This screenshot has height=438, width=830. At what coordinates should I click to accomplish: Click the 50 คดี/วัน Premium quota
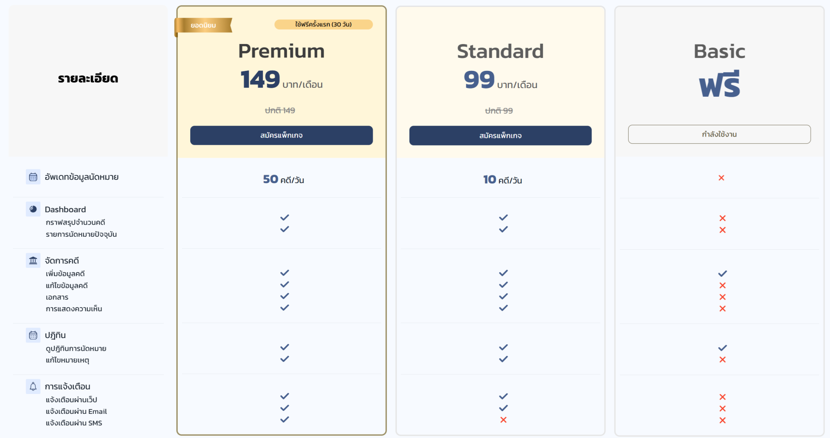point(284,179)
